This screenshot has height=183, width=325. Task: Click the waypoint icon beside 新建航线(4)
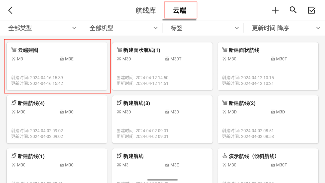[14, 103]
